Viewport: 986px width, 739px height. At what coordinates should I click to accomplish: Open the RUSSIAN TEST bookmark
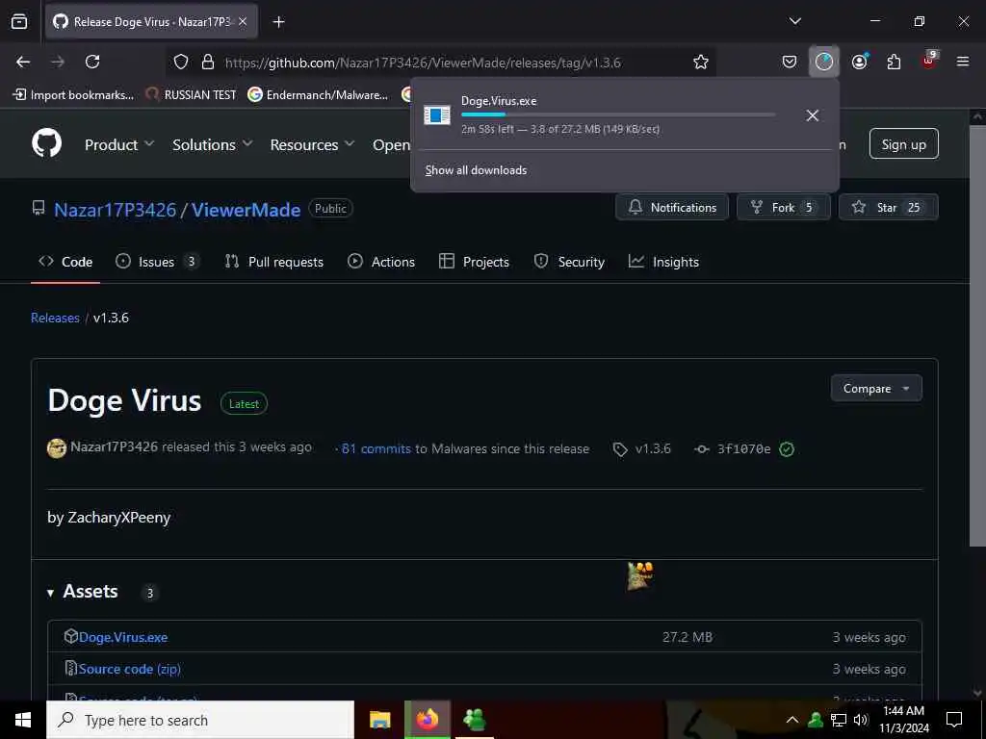click(192, 95)
